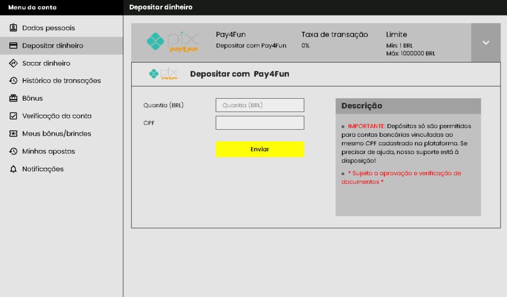Click the Descrição panel header
Image resolution: width=507 pixels, height=297 pixels.
click(x=408, y=106)
